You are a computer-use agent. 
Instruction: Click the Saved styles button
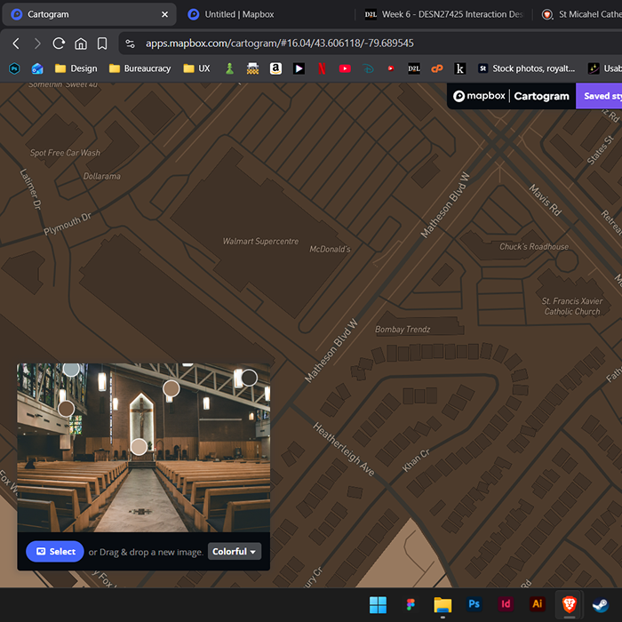(x=599, y=96)
